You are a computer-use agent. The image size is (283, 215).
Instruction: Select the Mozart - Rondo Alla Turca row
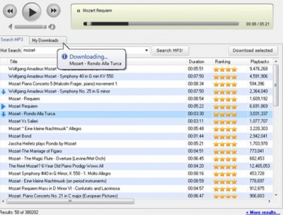coord(136,113)
